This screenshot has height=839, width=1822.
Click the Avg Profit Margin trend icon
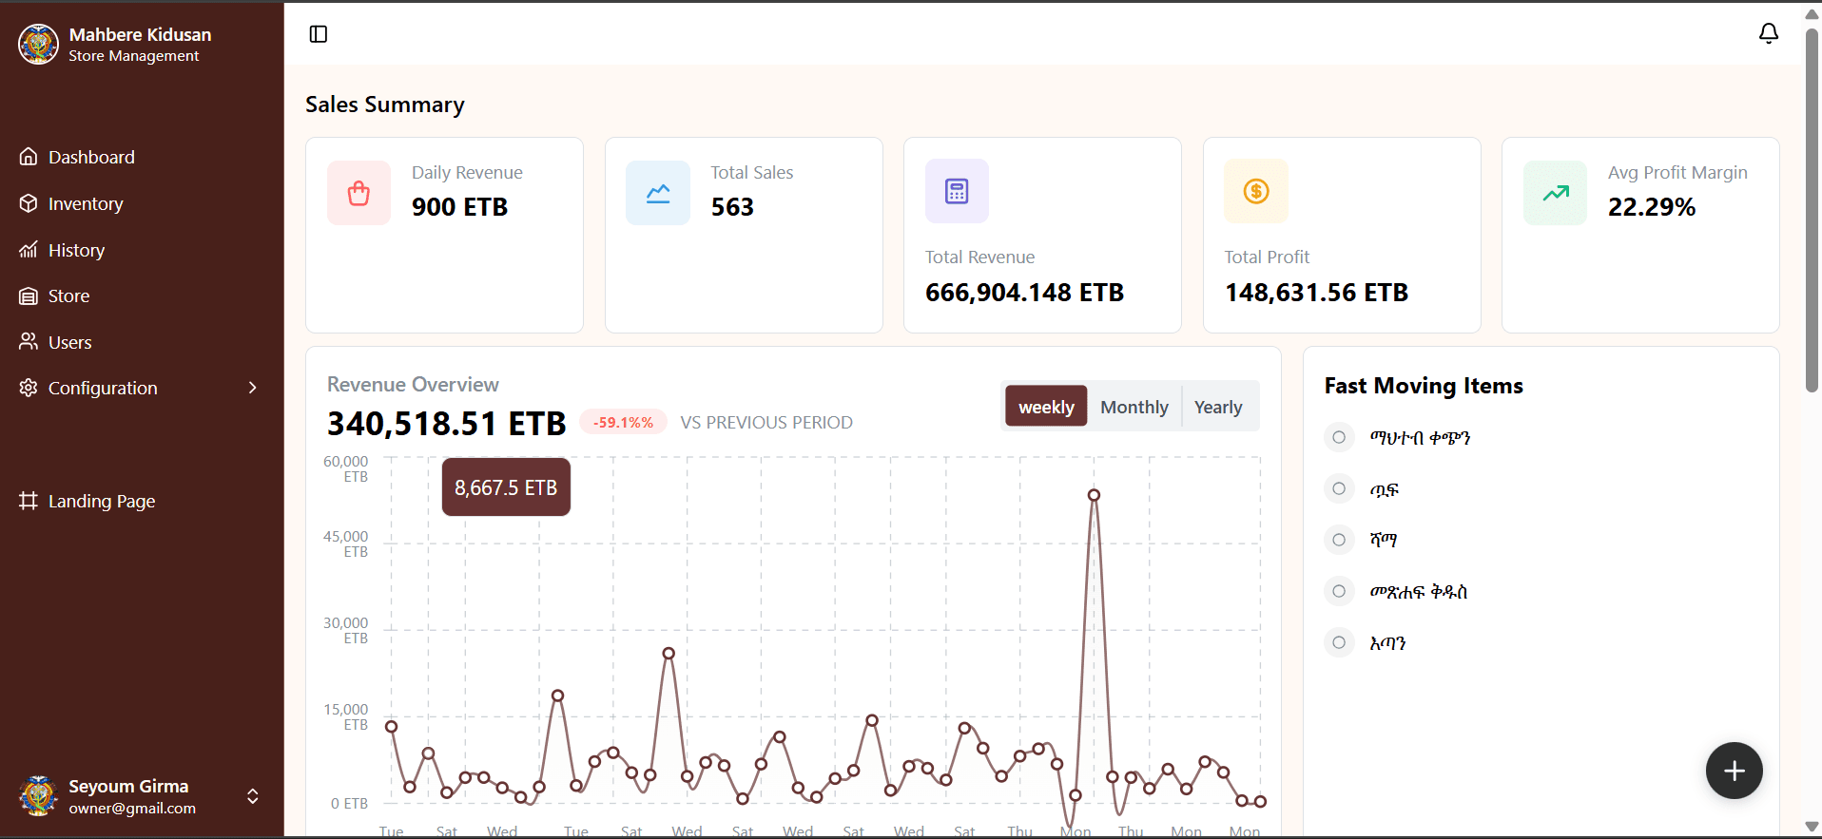(1555, 193)
